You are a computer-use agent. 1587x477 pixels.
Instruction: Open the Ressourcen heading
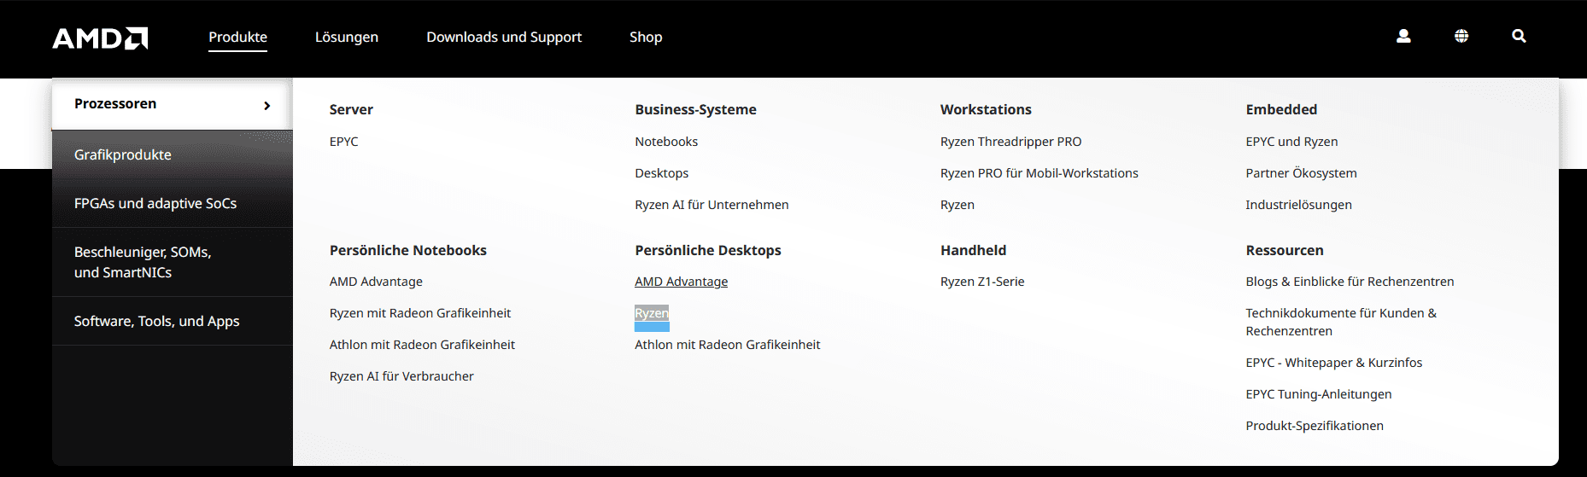point(1285,250)
